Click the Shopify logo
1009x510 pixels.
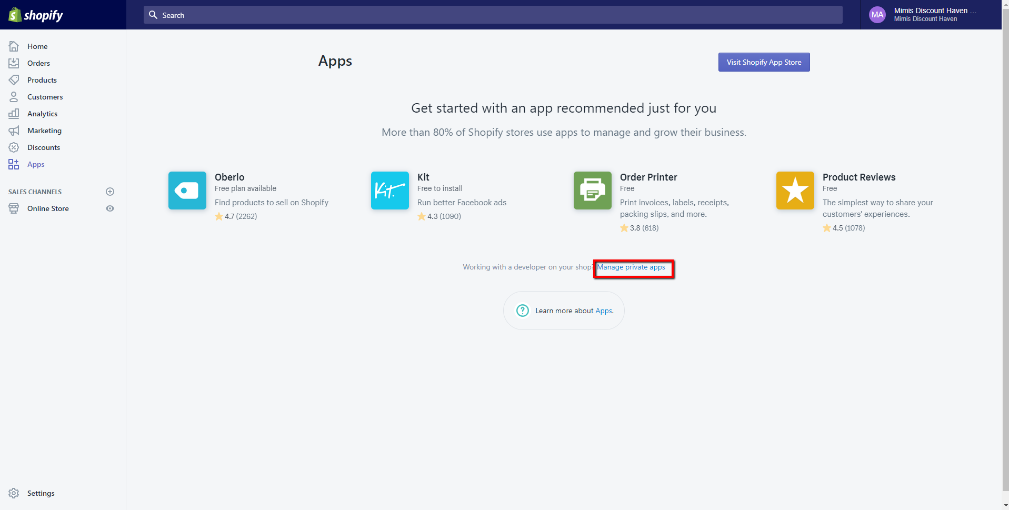(36, 15)
